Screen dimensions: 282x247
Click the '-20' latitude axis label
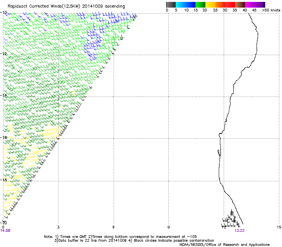coord(3,223)
